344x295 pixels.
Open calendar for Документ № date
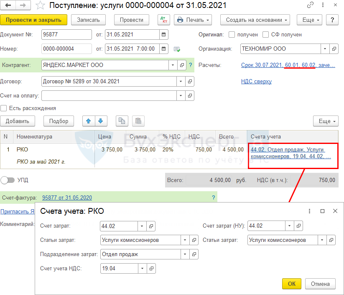tap(164, 34)
